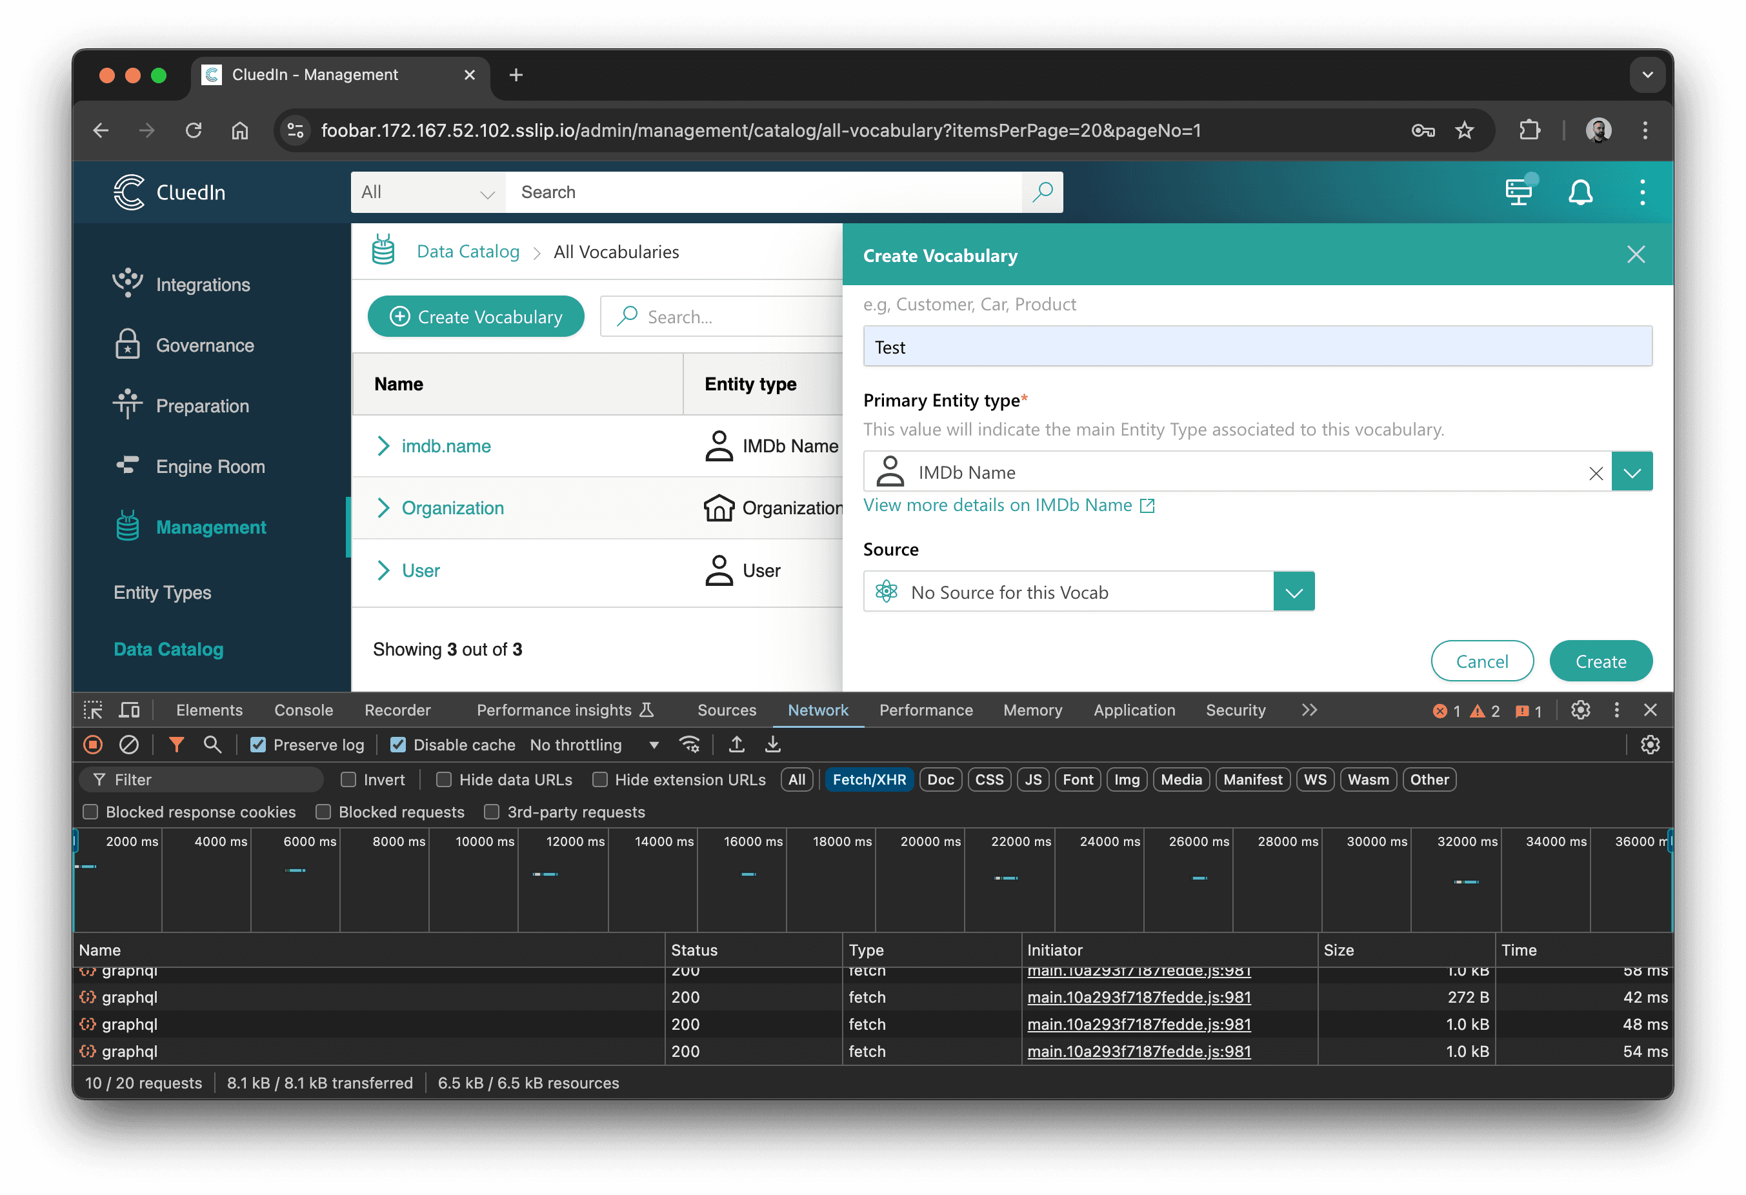1746x1195 pixels.
Task: Click the Cancel button
Action: point(1481,662)
